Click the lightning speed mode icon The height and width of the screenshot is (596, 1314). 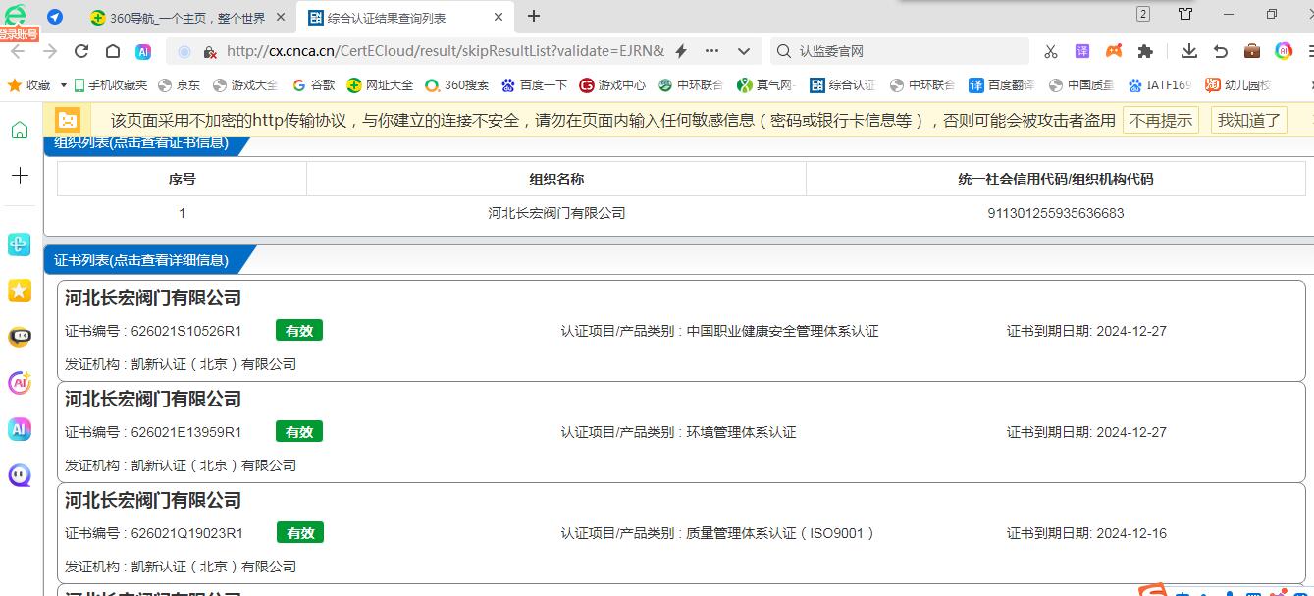(681, 51)
